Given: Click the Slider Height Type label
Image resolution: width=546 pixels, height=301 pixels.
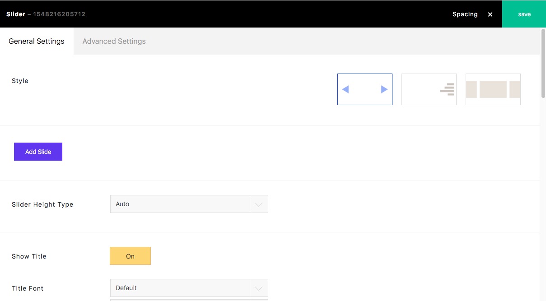Looking at the screenshot, I should pyautogui.click(x=42, y=204).
